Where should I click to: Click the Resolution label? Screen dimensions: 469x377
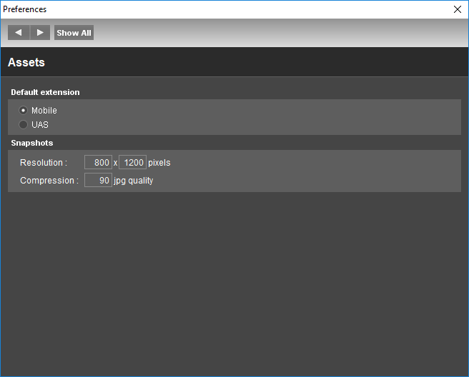[44, 163]
